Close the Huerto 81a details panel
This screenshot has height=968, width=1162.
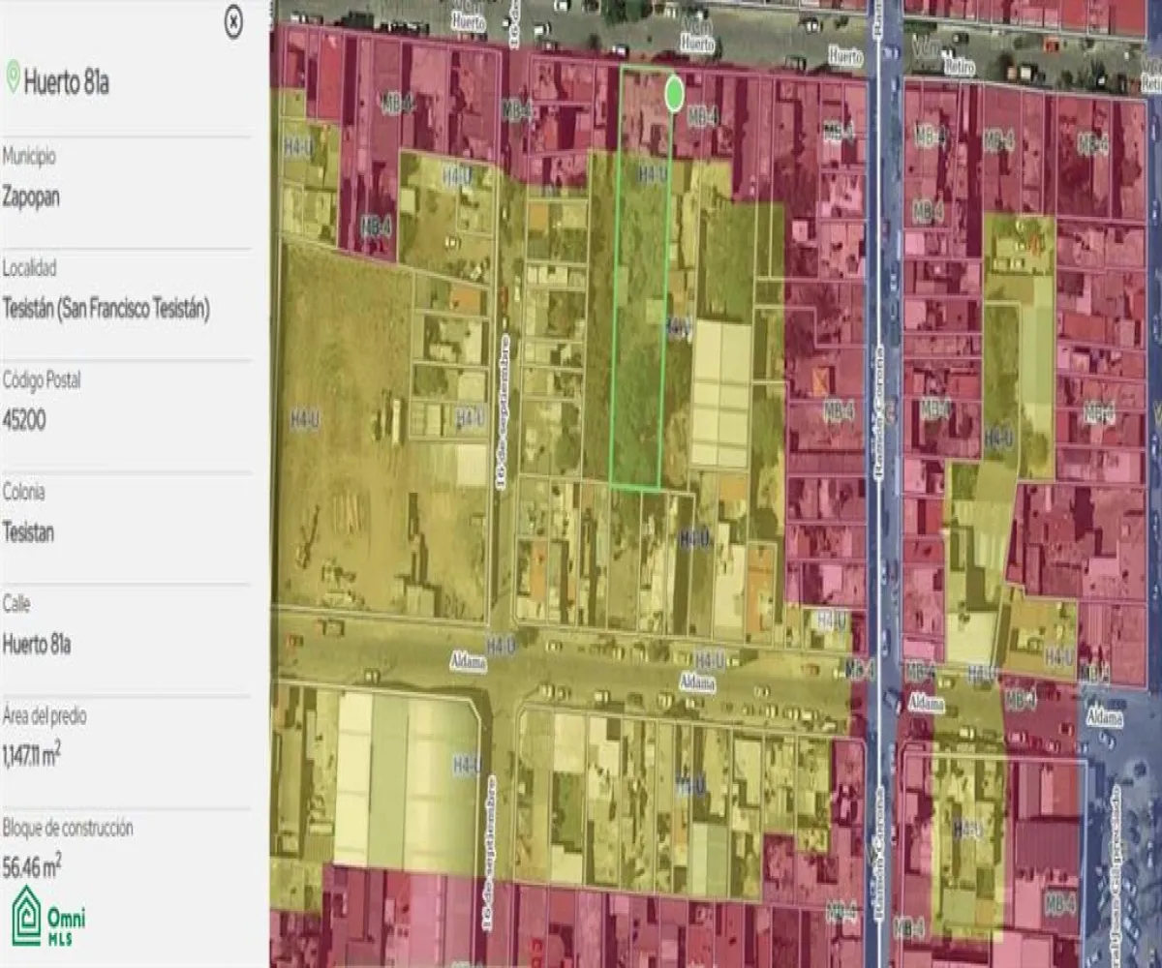(233, 21)
